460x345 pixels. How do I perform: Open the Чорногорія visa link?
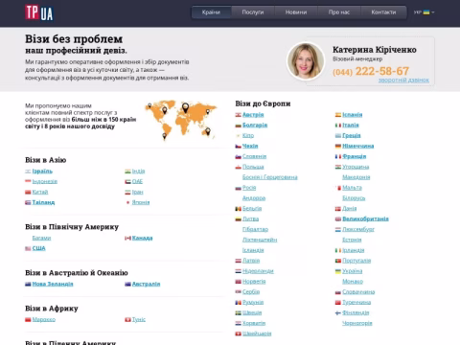tap(357, 323)
